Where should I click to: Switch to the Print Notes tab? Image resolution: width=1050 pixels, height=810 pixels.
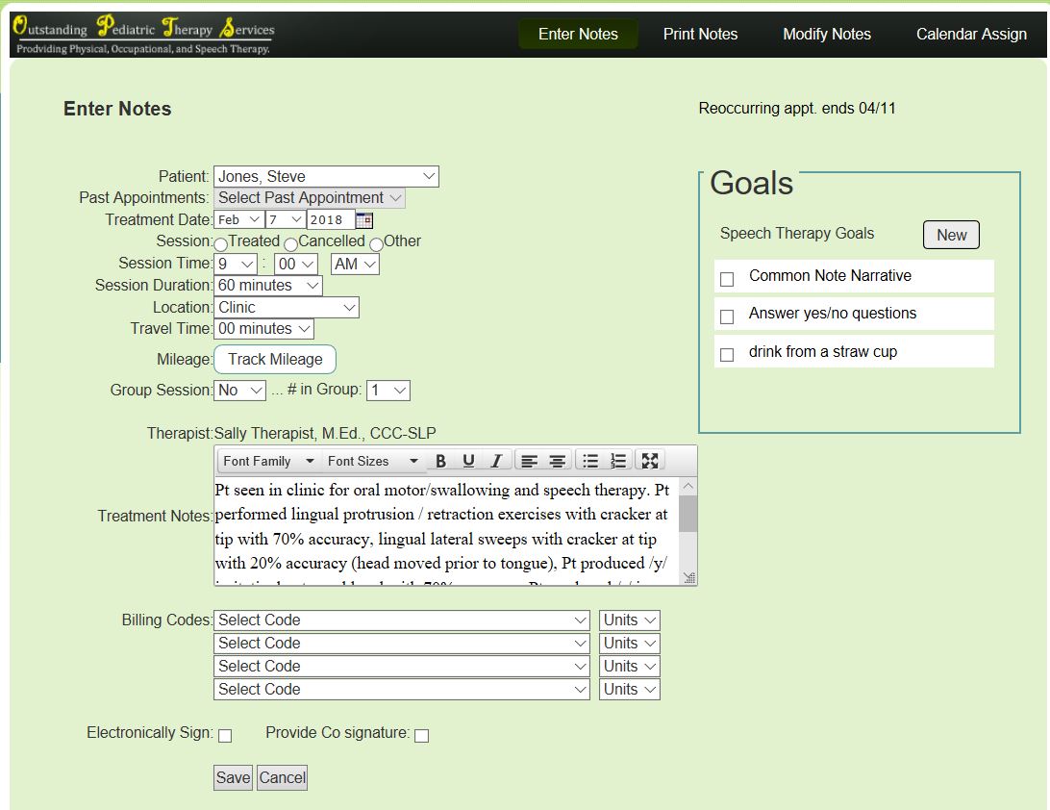[700, 34]
